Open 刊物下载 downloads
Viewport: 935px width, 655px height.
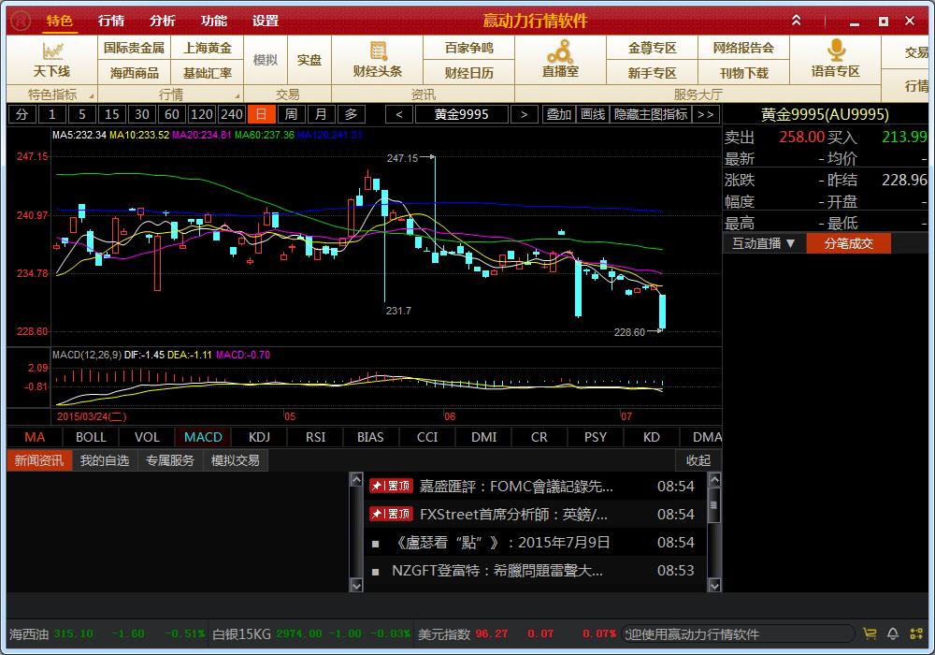point(743,73)
